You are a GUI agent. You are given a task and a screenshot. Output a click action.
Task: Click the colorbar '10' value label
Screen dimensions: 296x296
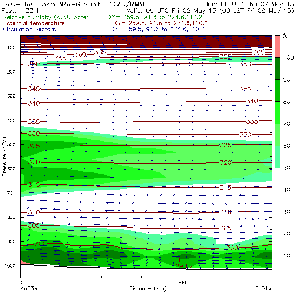click(x=286, y=256)
